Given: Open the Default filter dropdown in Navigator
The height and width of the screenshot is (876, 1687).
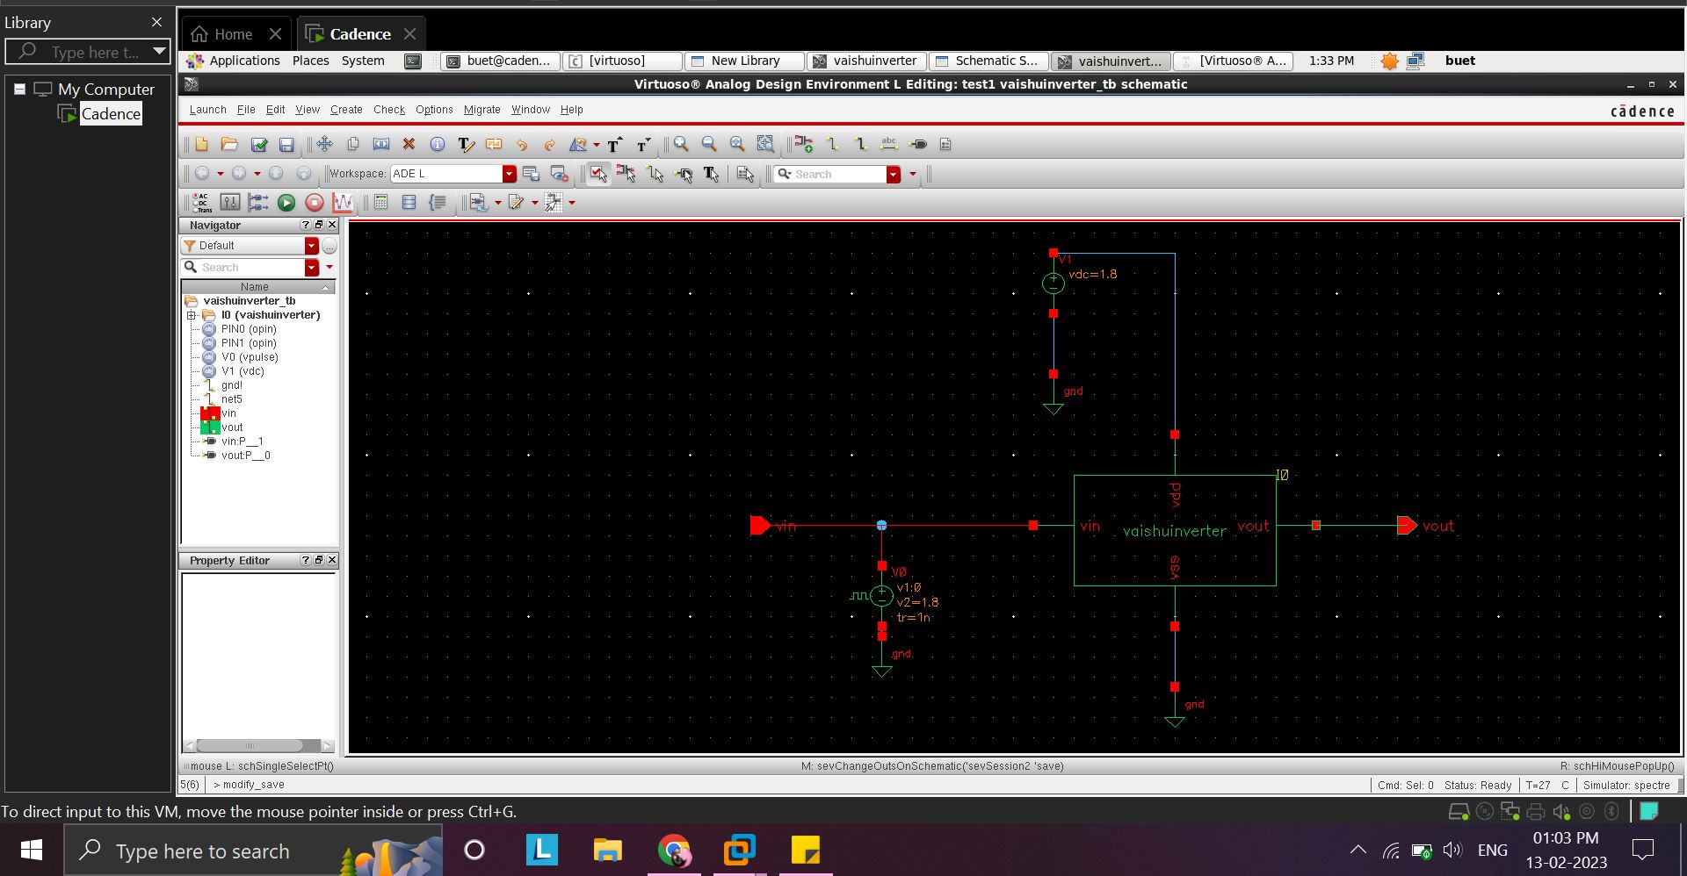Looking at the screenshot, I should [312, 246].
